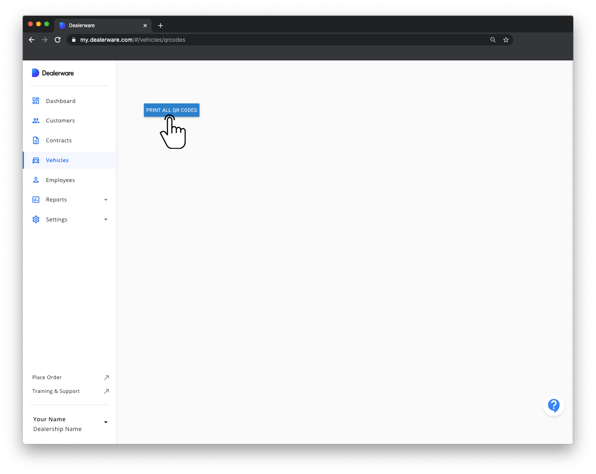The width and height of the screenshot is (596, 474).
Task: Open the Your Name account dropdown
Action: click(106, 422)
